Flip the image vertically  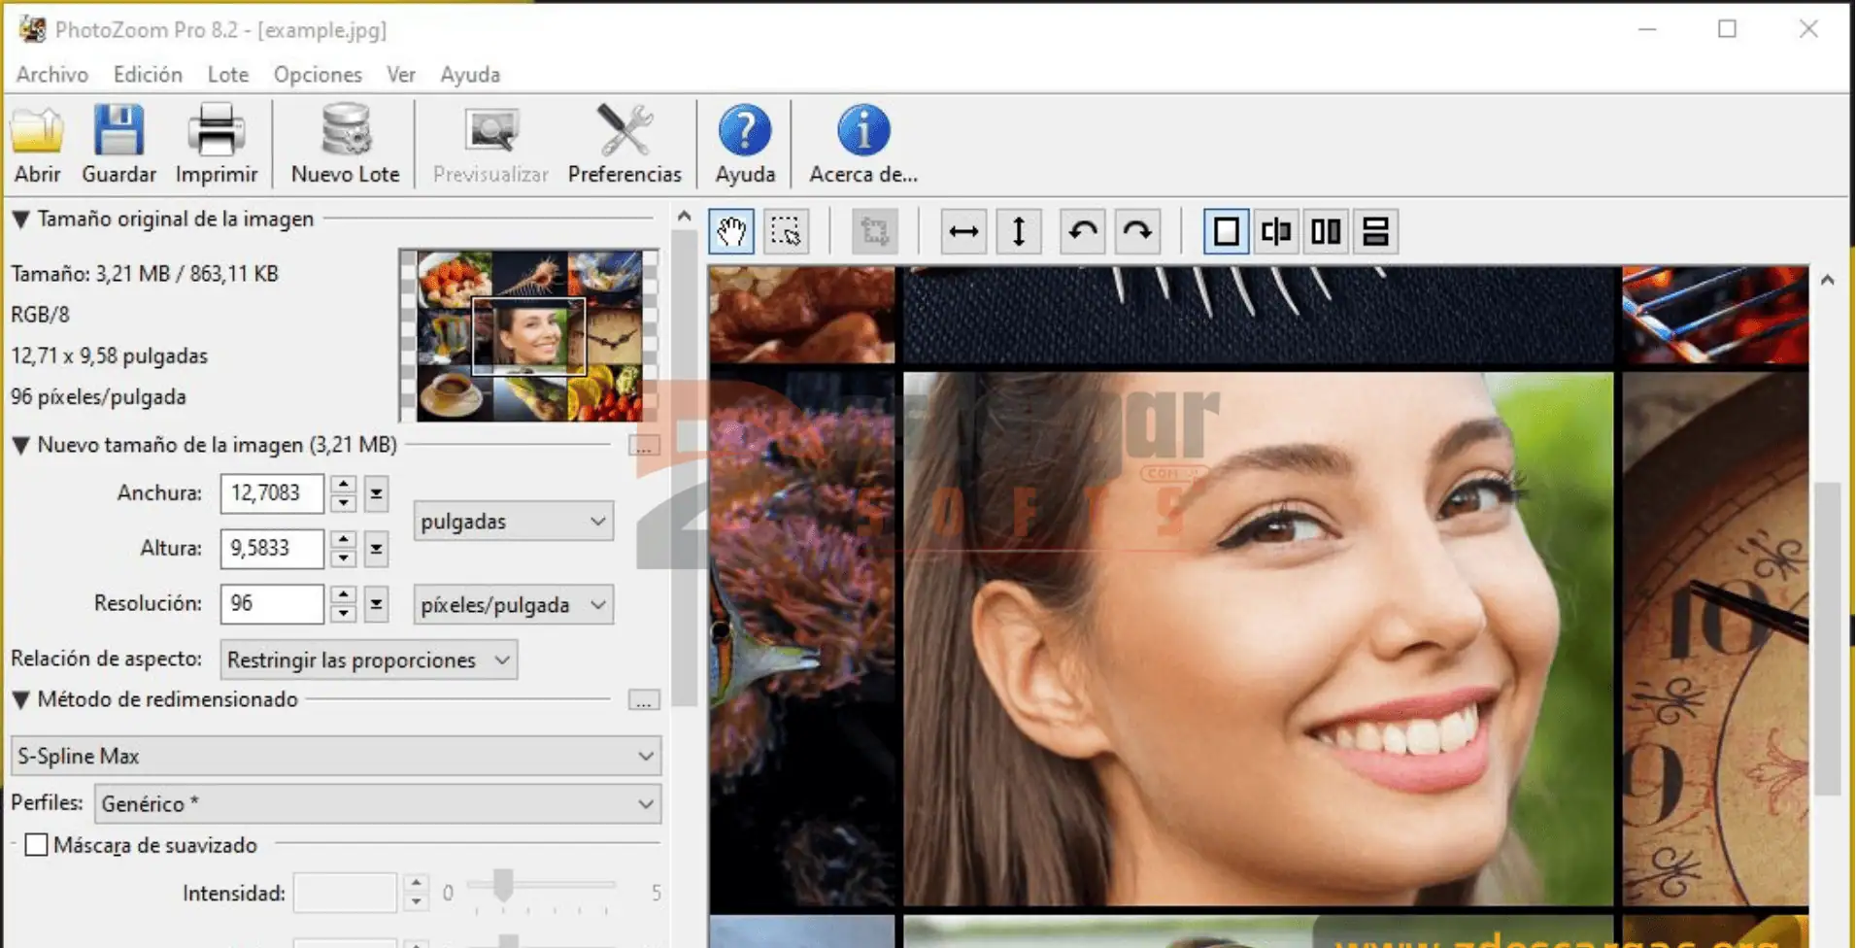click(x=1018, y=231)
